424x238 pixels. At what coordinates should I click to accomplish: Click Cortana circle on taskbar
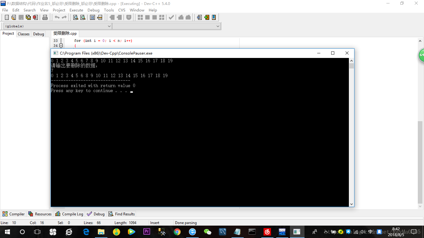click(x=22, y=231)
